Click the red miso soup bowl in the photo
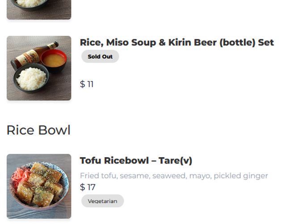Viewport: 298px width, 224px height. point(55,60)
